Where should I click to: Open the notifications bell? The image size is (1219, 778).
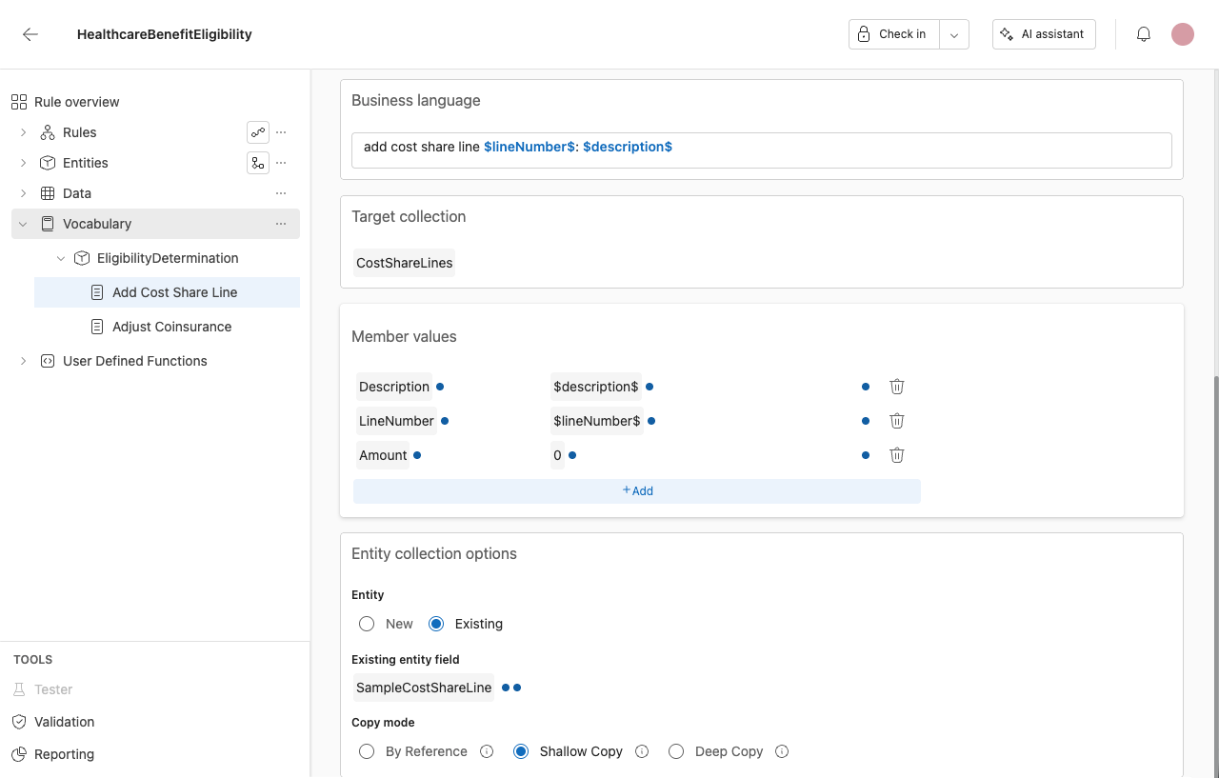(x=1144, y=34)
